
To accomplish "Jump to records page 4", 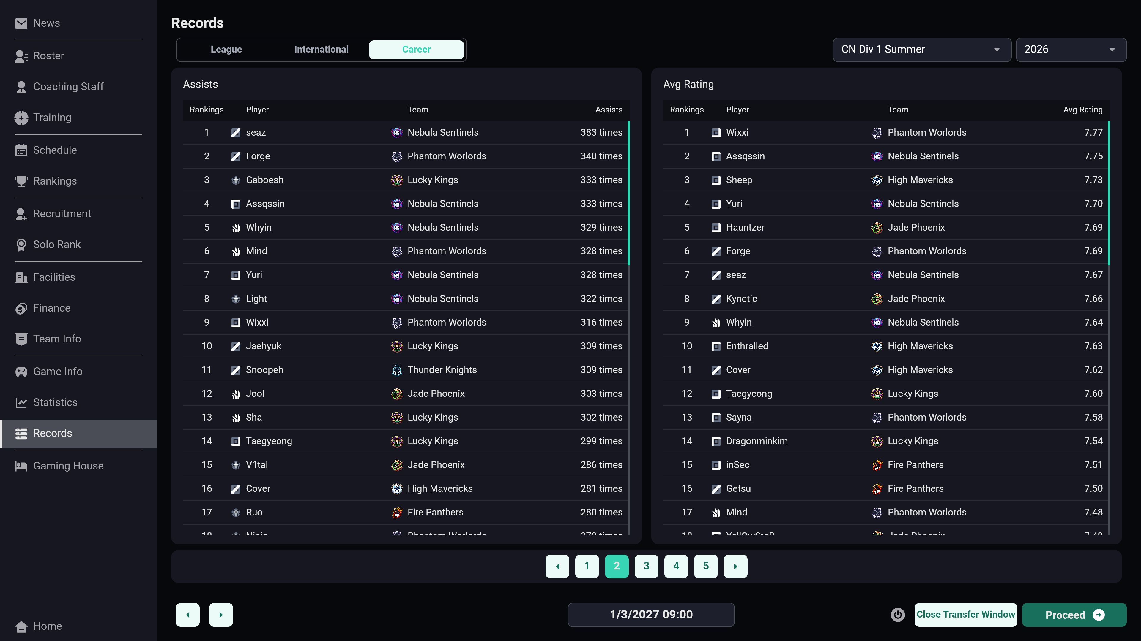I will click(676, 566).
